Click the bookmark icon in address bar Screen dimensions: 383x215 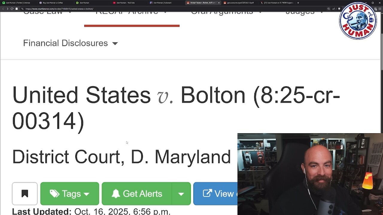(16, 9)
